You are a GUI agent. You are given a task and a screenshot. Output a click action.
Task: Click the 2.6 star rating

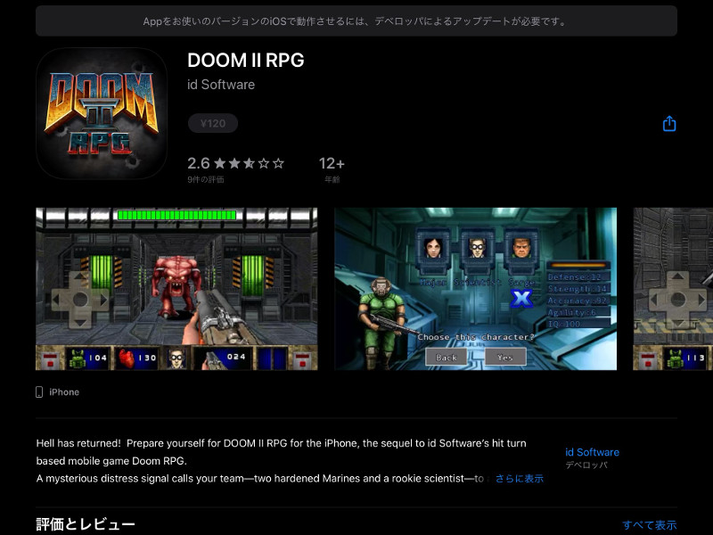tap(235, 163)
